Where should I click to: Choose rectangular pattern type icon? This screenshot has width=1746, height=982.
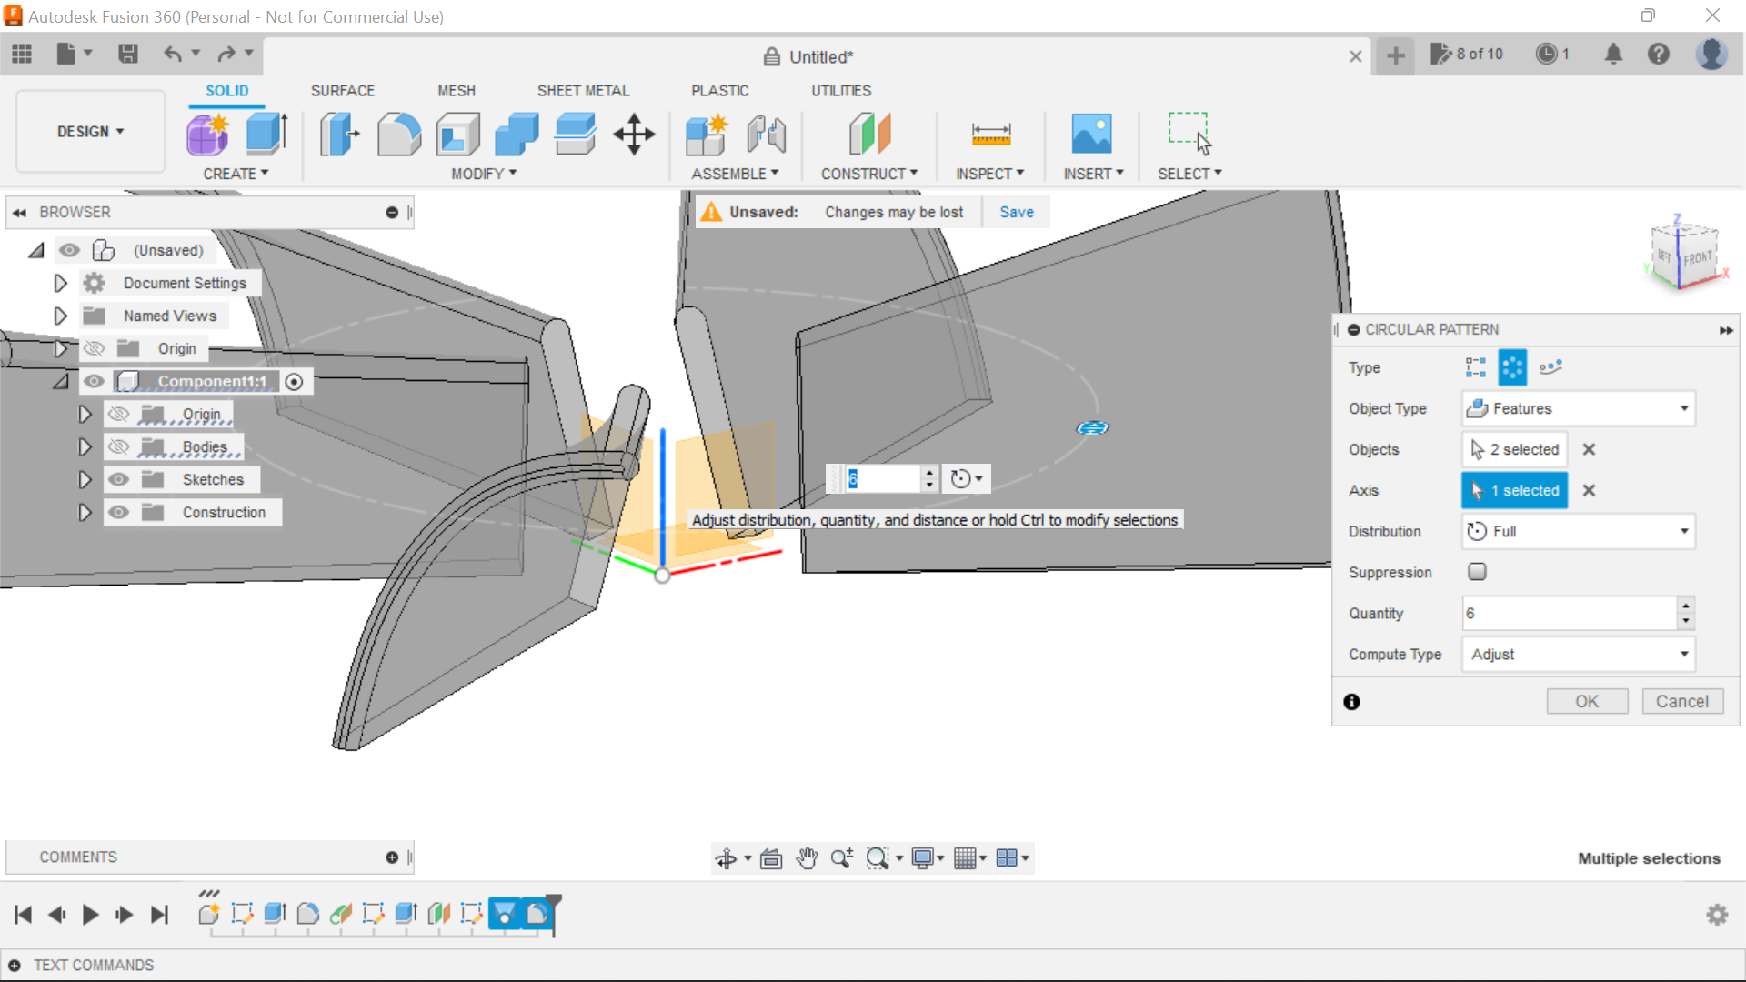pos(1475,367)
